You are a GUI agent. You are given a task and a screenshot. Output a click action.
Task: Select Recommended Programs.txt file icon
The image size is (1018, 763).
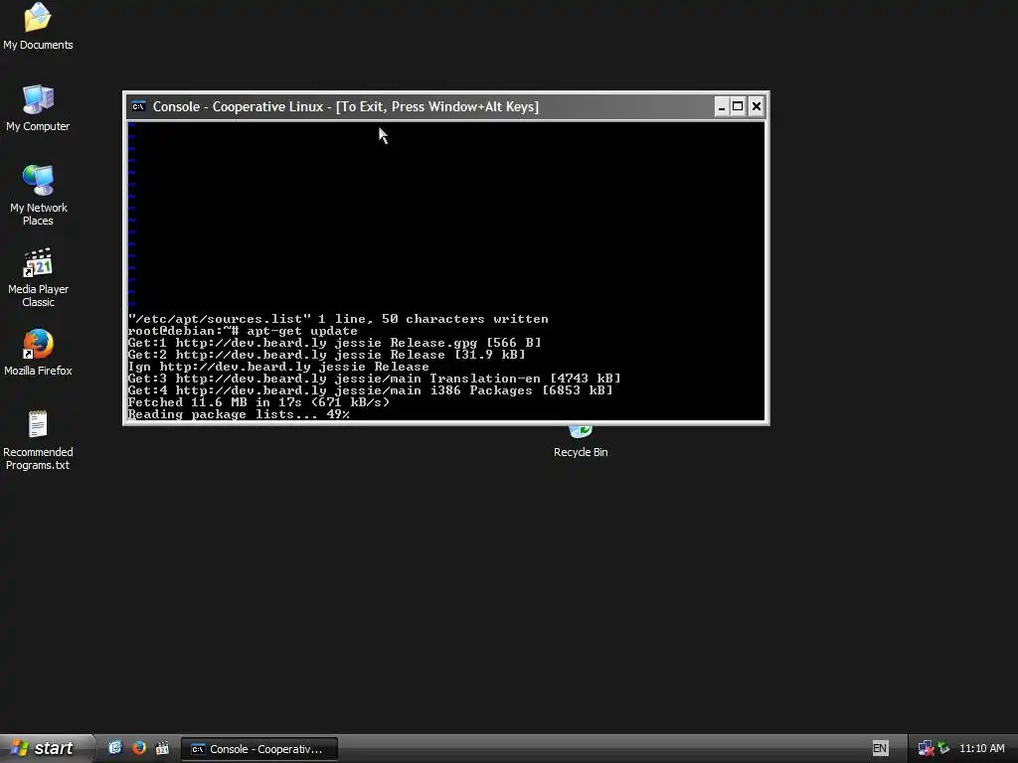coord(38,439)
